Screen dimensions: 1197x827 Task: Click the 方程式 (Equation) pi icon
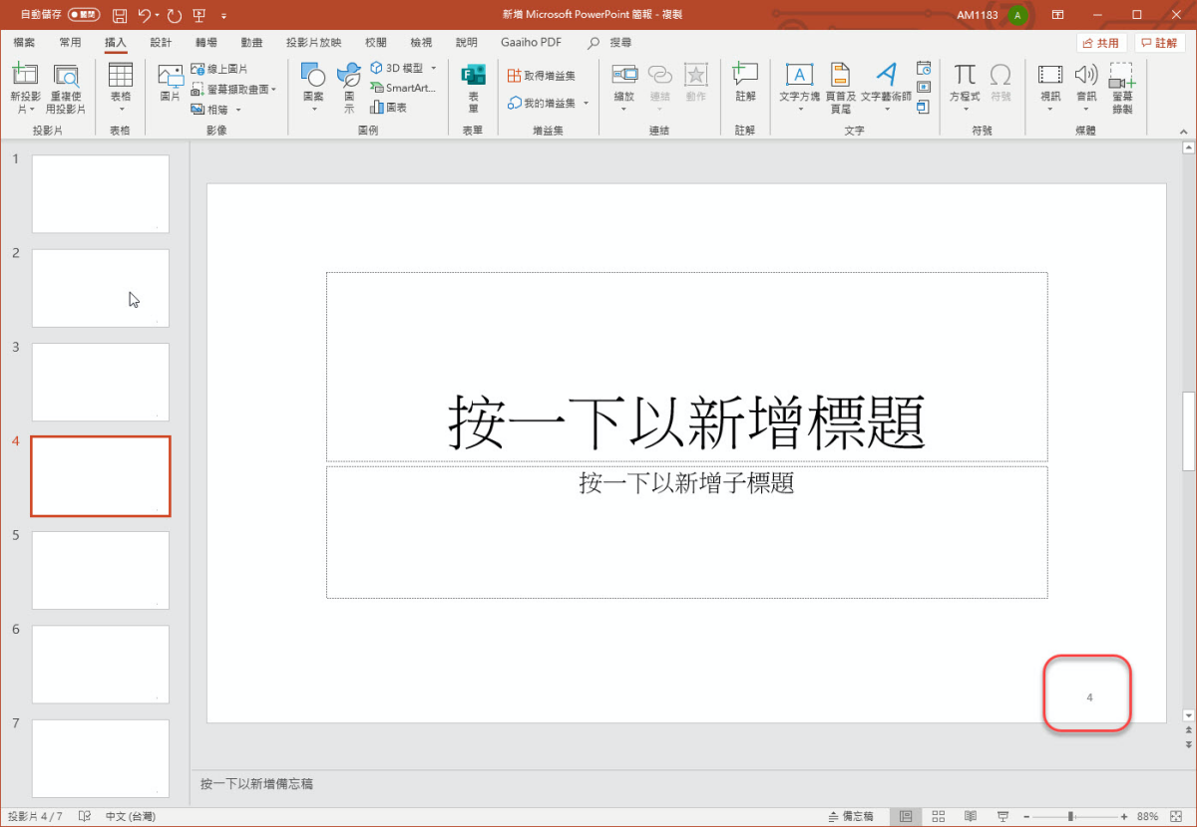(964, 77)
